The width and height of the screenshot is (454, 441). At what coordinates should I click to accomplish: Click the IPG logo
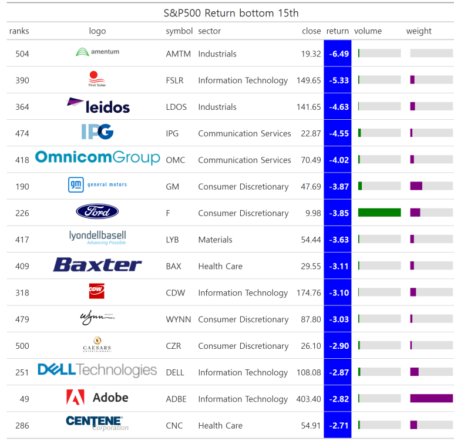click(x=97, y=132)
